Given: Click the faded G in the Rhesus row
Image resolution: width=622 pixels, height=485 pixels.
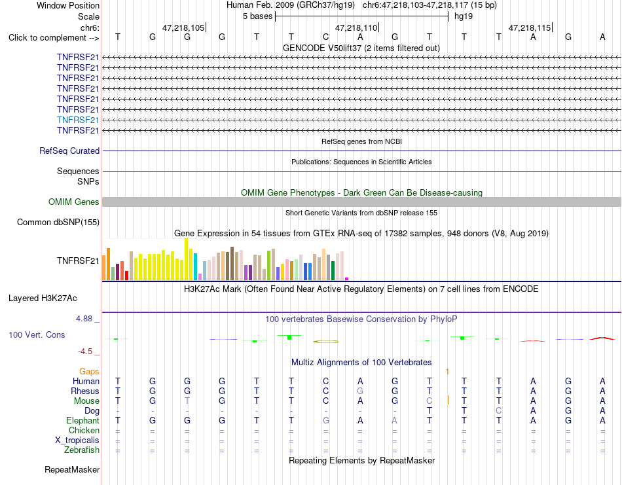Looking at the screenshot, I should pyautogui.click(x=360, y=391).
